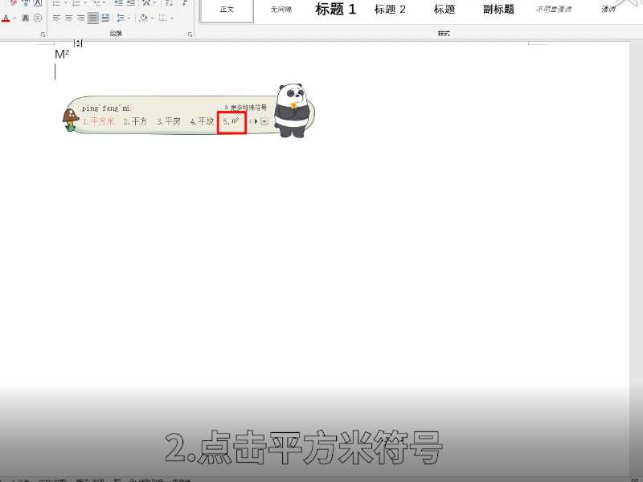Apply the 标题 1 style
643x482 pixels.
coord(335,10)
